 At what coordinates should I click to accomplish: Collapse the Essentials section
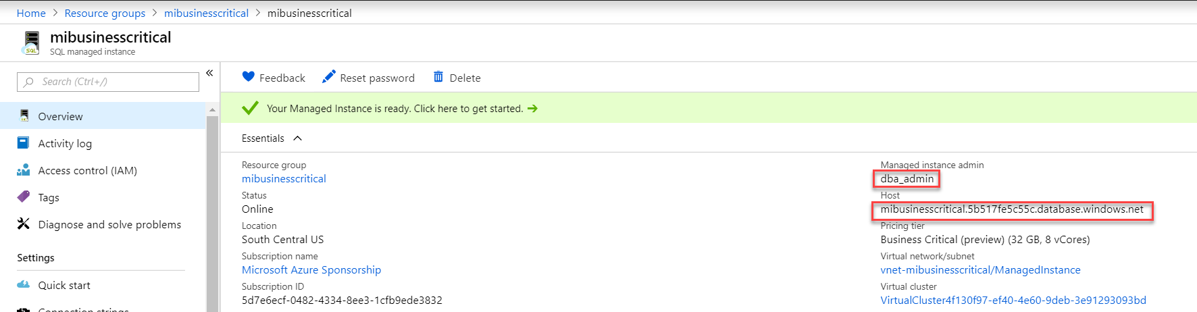[297, 138]
